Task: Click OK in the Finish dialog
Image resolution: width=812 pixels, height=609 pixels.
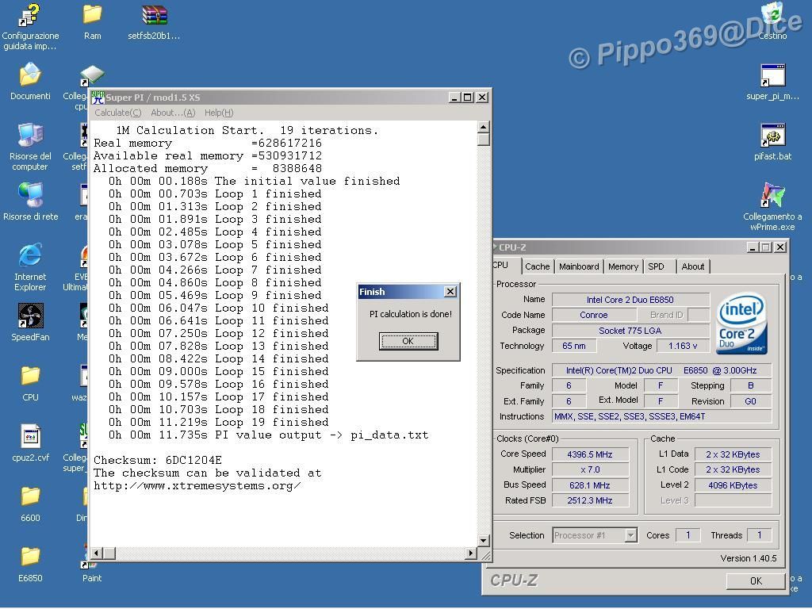Action: click(x=408, y=341)
